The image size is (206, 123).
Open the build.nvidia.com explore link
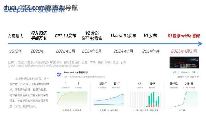[55, 66]
